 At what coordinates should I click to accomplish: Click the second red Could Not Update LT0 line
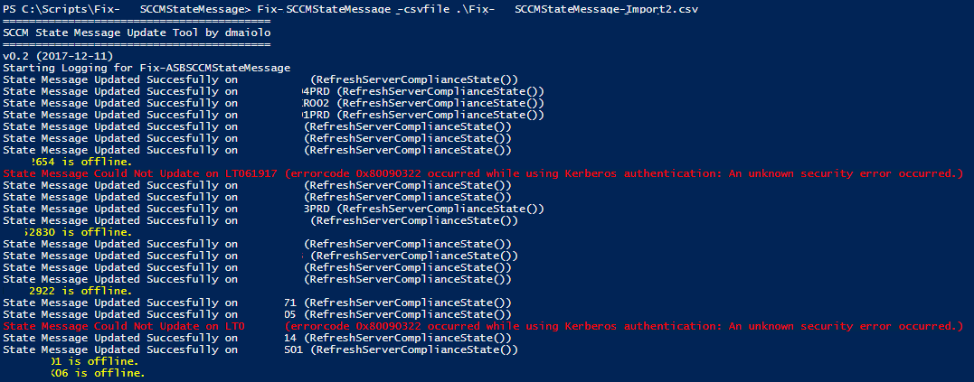[x=483, y=326]
